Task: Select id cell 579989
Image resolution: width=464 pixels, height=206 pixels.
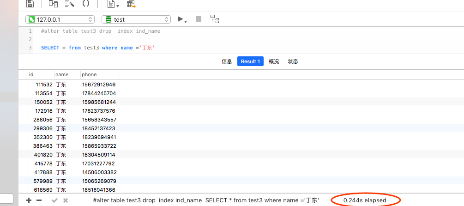Action: [43, 181]
